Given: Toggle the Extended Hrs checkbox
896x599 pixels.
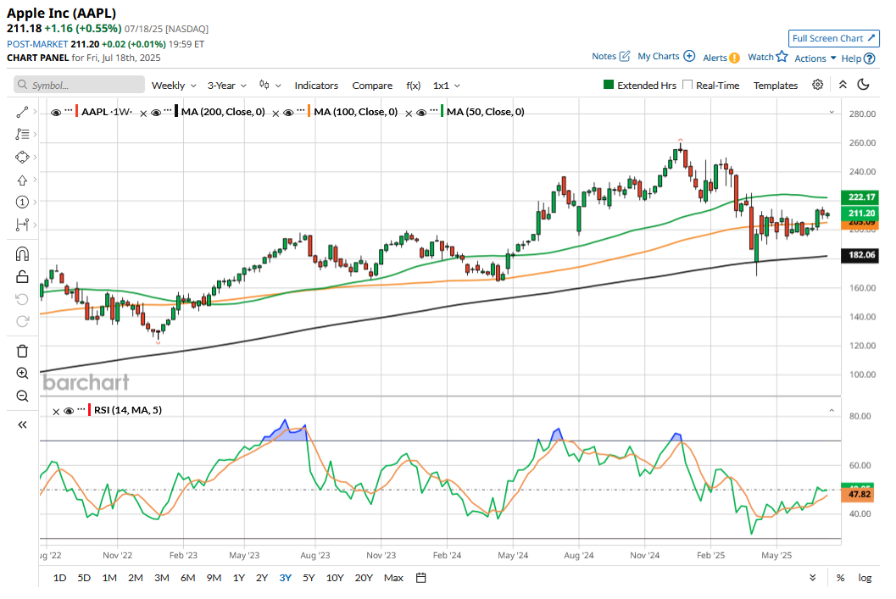Looking at the screenshot, I should coord(609,85).
